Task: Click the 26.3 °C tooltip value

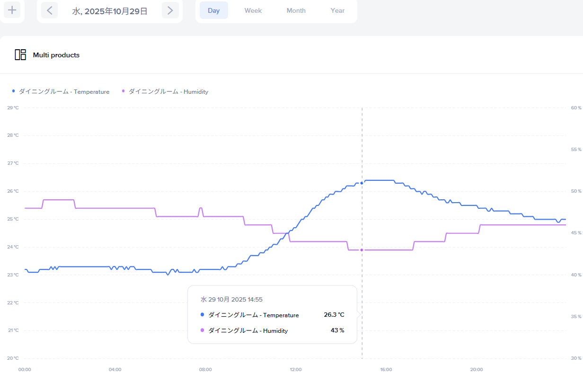Action: [x=334, y=315]
